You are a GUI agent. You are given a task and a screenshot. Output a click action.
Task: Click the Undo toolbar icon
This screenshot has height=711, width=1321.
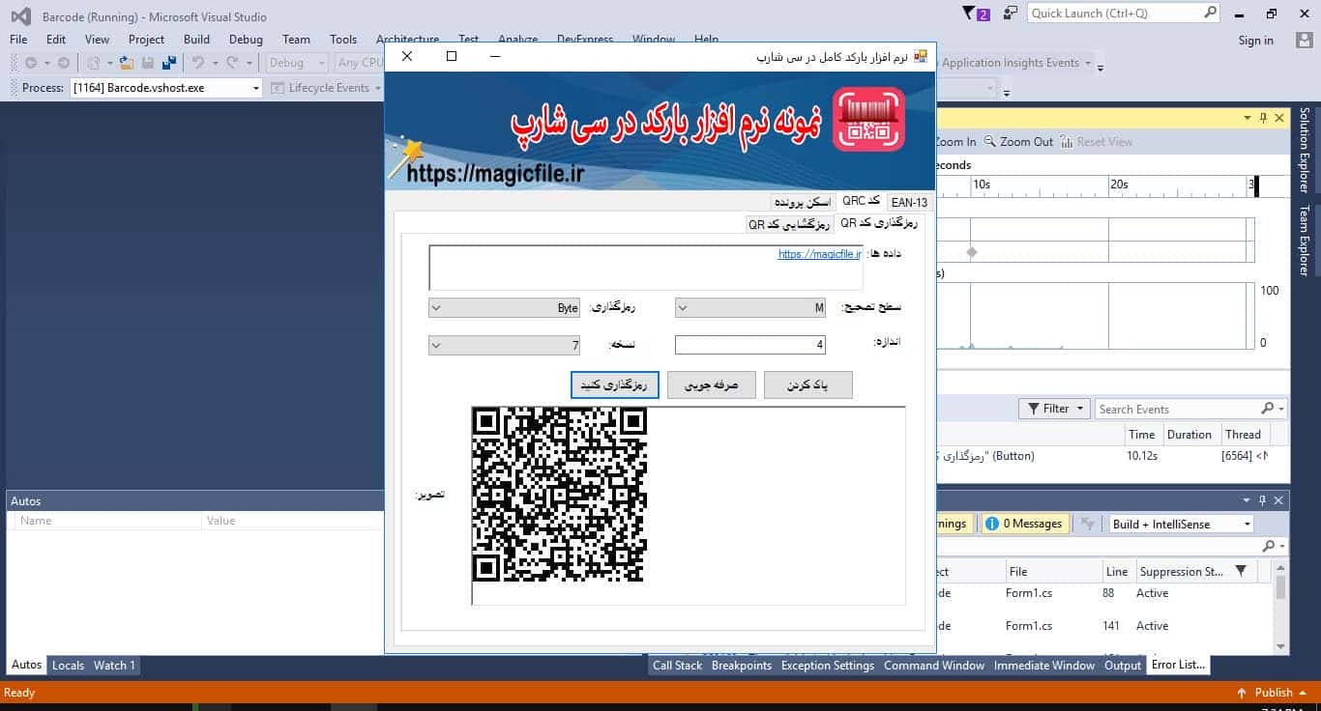click(197, 63)
